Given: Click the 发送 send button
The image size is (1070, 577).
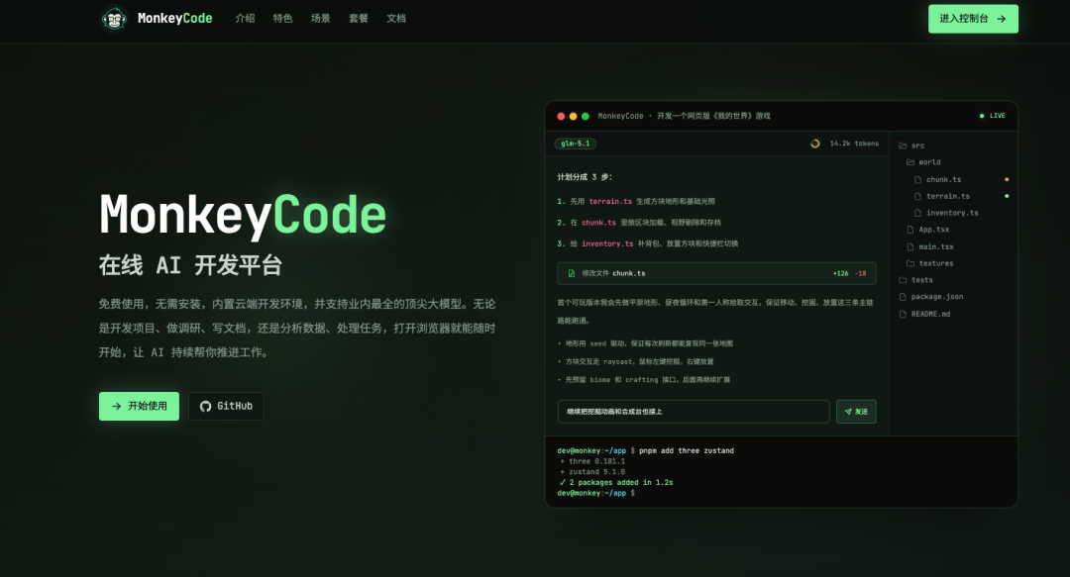Looking at the screenshot, I should click(x=856, y=412).
